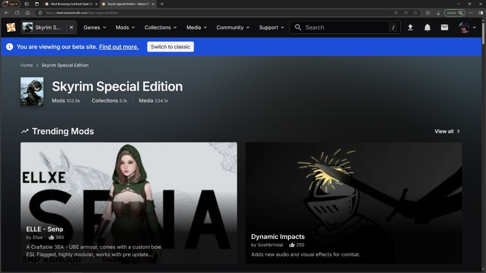The width and height of the screenshot is (486, 273).
Task: Click View all trending mods
Action: 444,131
